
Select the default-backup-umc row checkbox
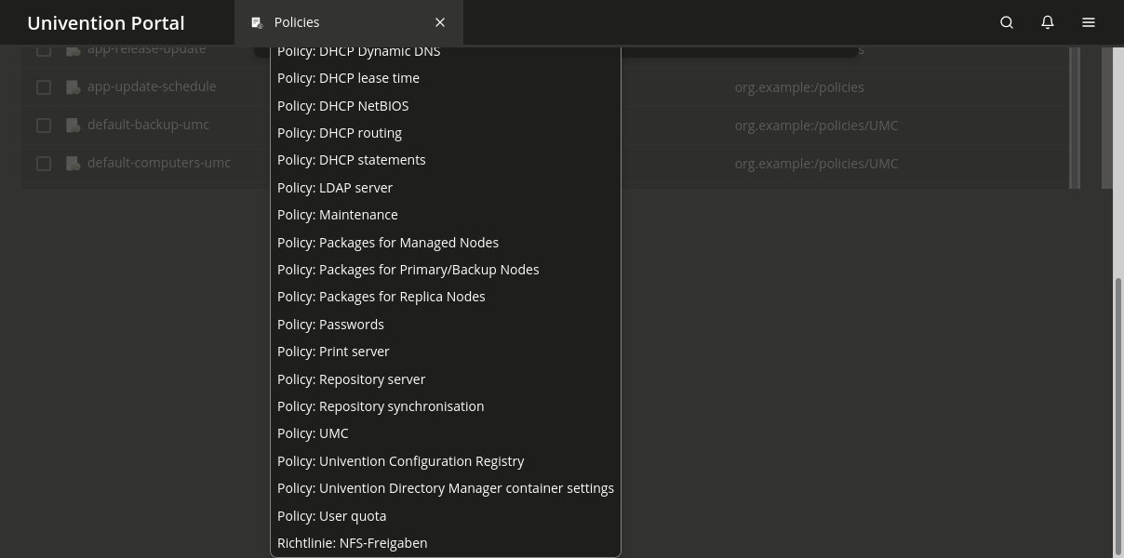pyautogui.click(x=44, y=126)
